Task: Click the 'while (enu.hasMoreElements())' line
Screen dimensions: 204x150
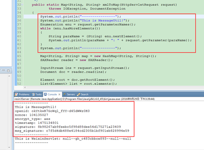Action: pos(70,29)
